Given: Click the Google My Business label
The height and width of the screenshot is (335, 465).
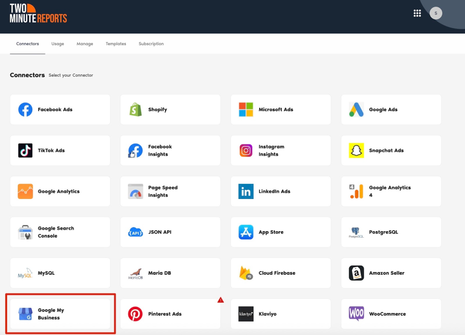Looking at the screenshot, I should (51, 314).
